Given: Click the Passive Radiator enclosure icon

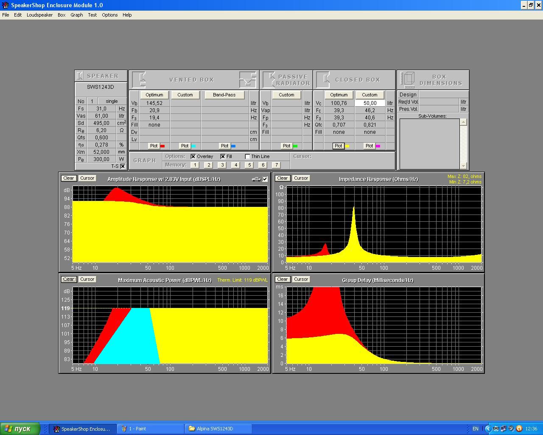Looking at the screenshot, I should tap(269, 79).
